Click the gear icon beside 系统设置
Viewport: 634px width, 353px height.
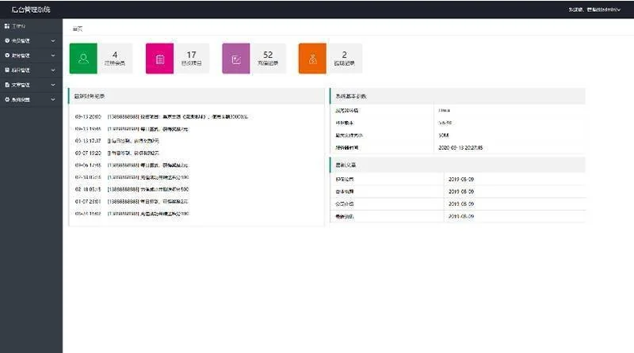[x=7, y=99]
